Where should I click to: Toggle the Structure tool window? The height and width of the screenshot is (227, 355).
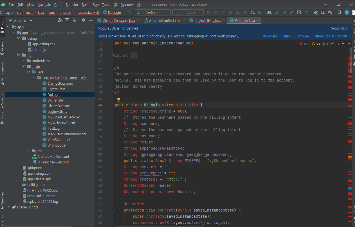click(x=2, y=201)
